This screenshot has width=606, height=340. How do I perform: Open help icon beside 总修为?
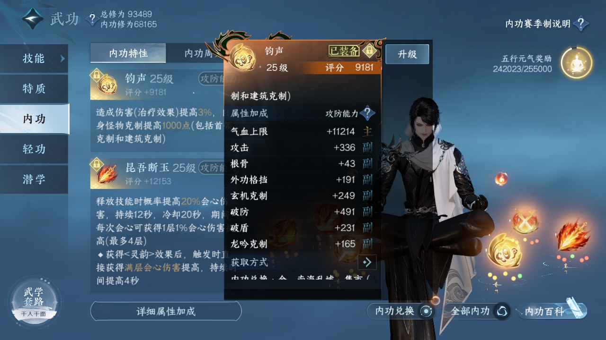92,19
